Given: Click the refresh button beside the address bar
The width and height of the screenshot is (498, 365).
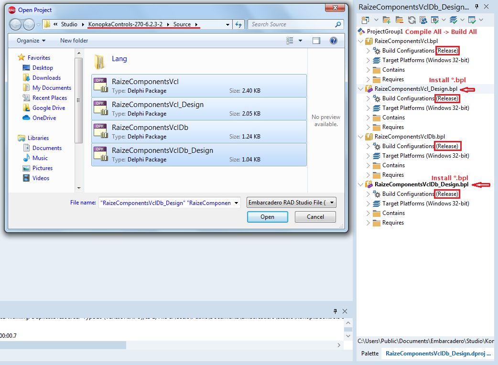Looking at the screenshot, I should click(x=238, y=24).
